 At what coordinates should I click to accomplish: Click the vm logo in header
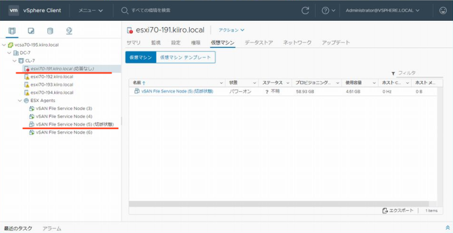coord(14,10)
